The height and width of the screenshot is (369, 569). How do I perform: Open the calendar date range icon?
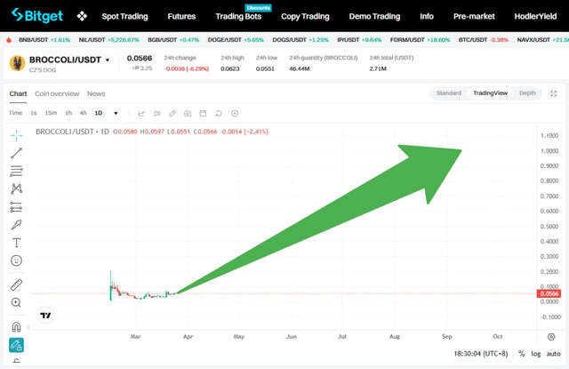click(x=203, y=114)
